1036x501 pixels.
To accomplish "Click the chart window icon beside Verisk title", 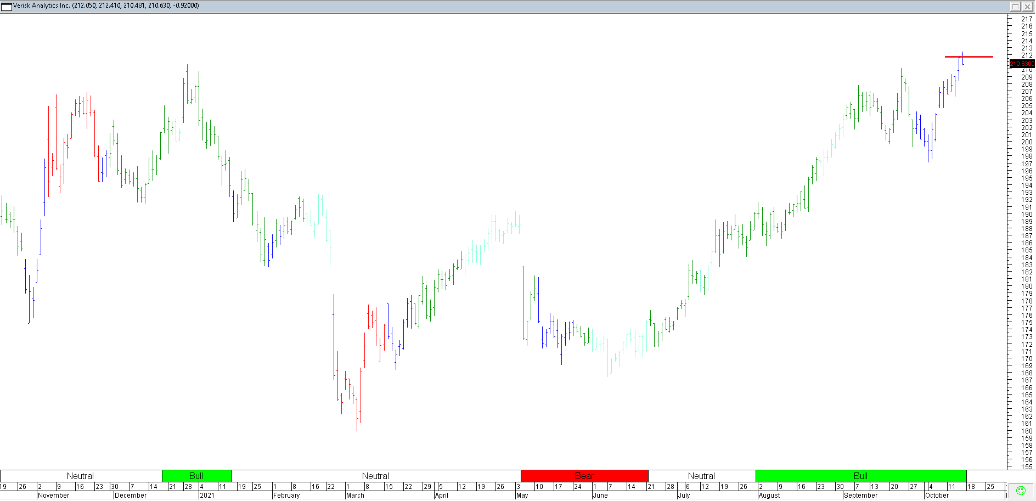I will (x=6, y=6).
